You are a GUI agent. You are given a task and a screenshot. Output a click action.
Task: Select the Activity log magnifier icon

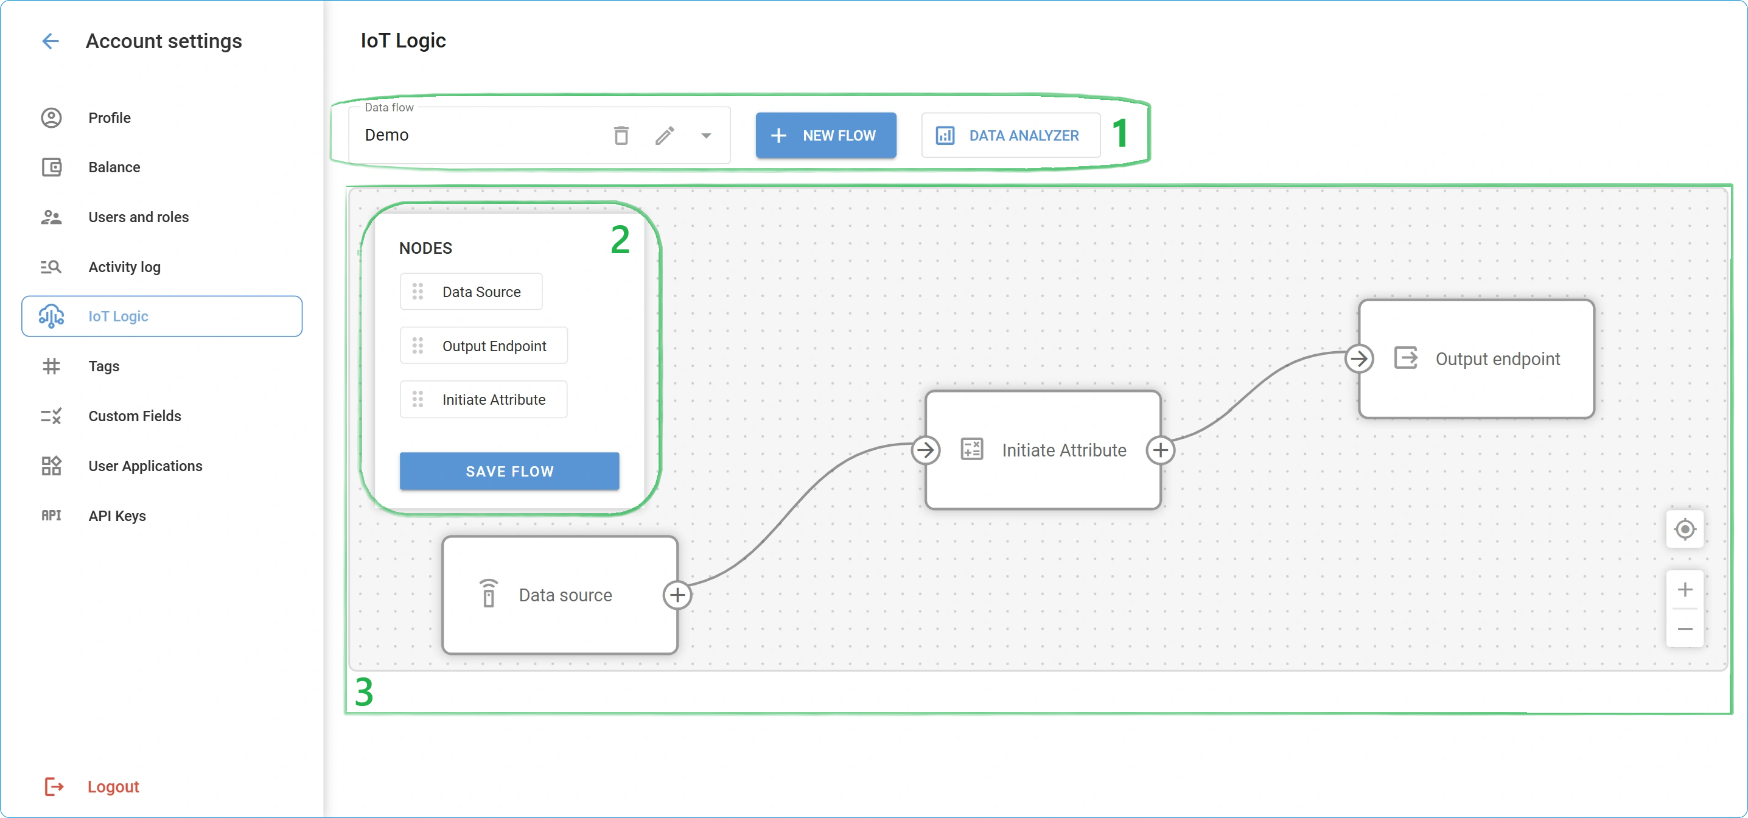(51, 267)
